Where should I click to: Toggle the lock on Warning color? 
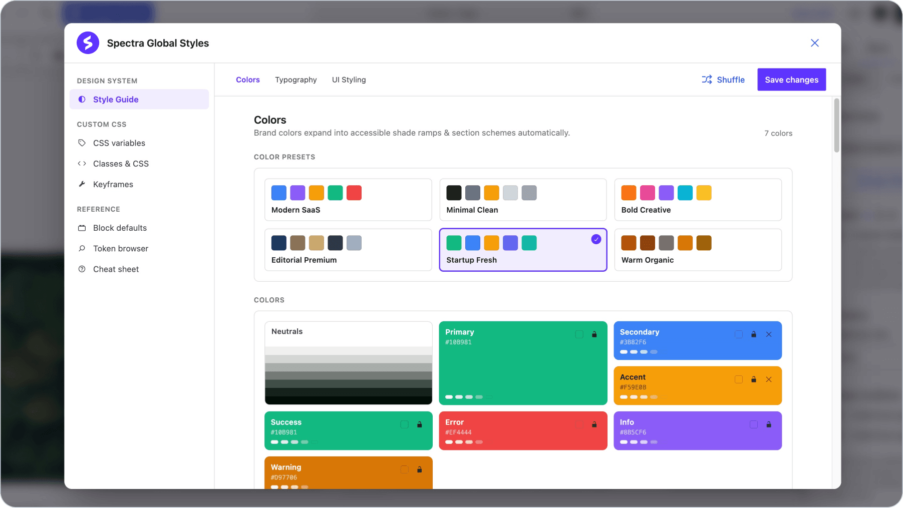click(x=420, y=469)
